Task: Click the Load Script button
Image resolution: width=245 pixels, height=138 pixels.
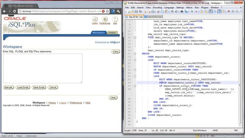Action: coord(23,87)
